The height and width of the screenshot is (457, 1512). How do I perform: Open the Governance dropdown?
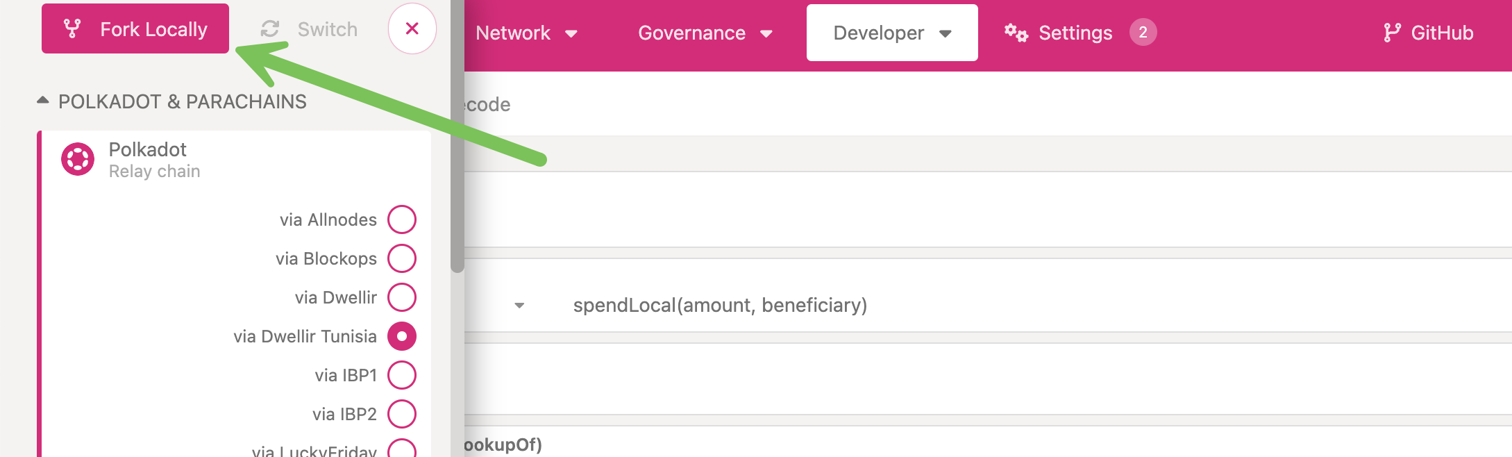click(x=704, y=33)
